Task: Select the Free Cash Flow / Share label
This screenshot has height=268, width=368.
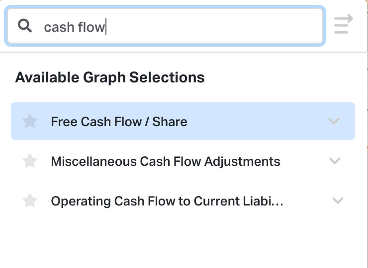Action: click(119, 122)
